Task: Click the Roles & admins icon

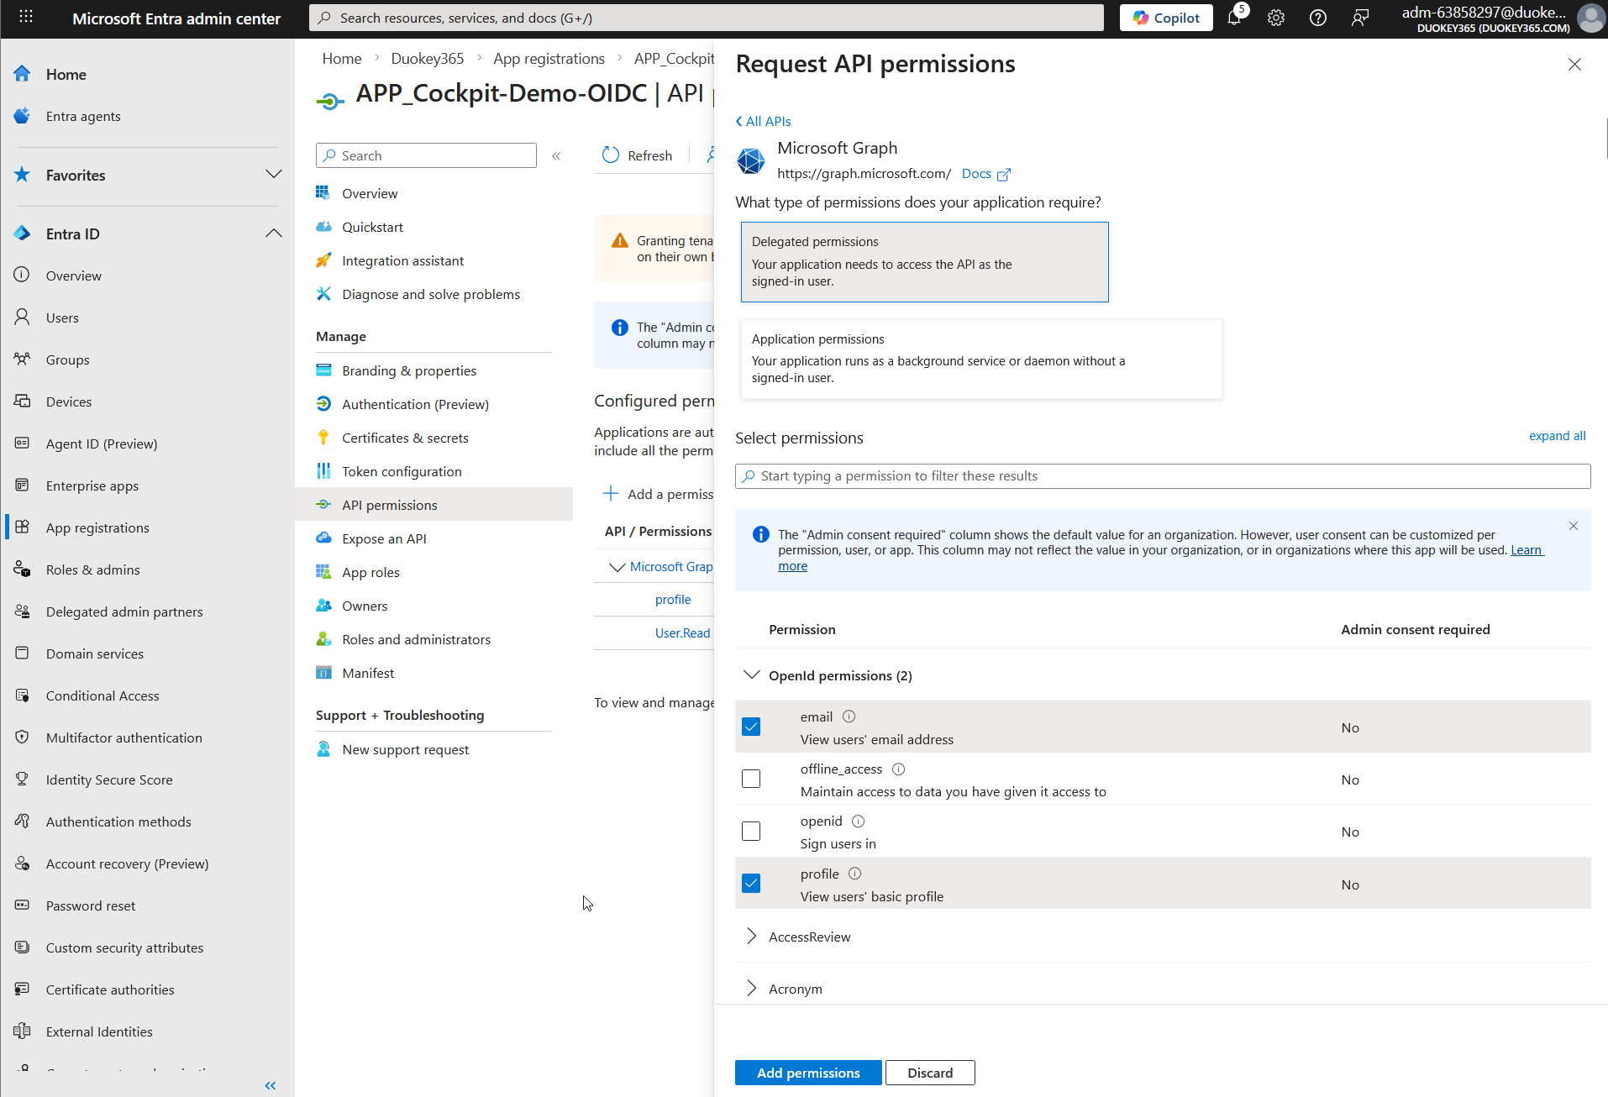Action: click(x=22, y=569)
